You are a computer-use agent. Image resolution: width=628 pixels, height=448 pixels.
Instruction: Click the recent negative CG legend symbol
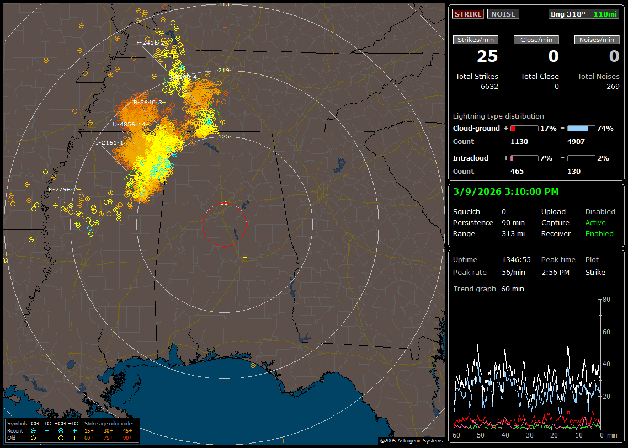[x=33, y=430]
